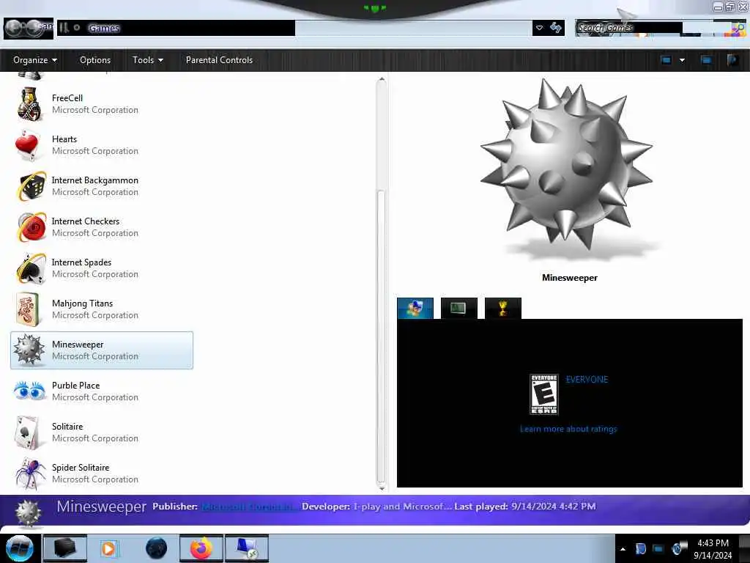Viewport: 750px width, 563px height.
Task: Click the games list scrollbar thumb
Action: click(x=381, y=336)
